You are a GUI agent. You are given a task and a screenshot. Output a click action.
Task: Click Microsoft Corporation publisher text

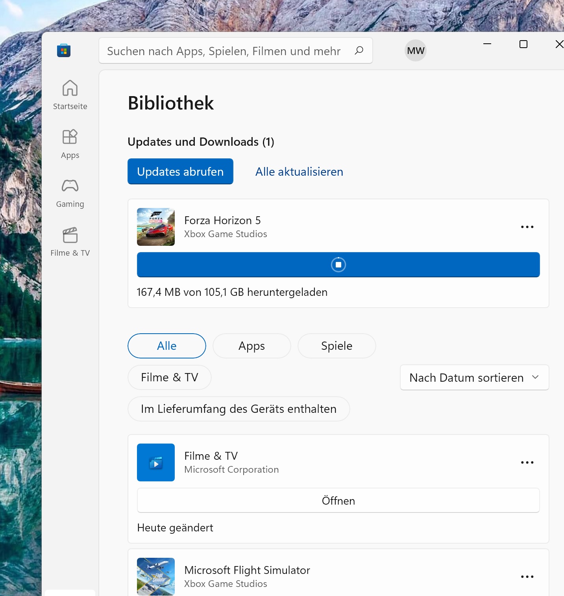(231, 470)
